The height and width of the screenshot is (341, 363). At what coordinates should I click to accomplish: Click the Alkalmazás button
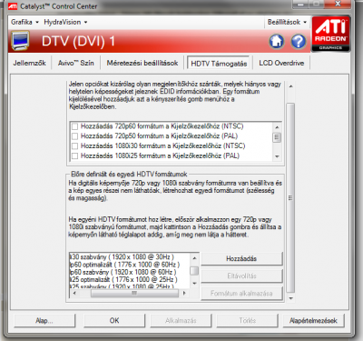pyautogui.click(x=181, y=321)
